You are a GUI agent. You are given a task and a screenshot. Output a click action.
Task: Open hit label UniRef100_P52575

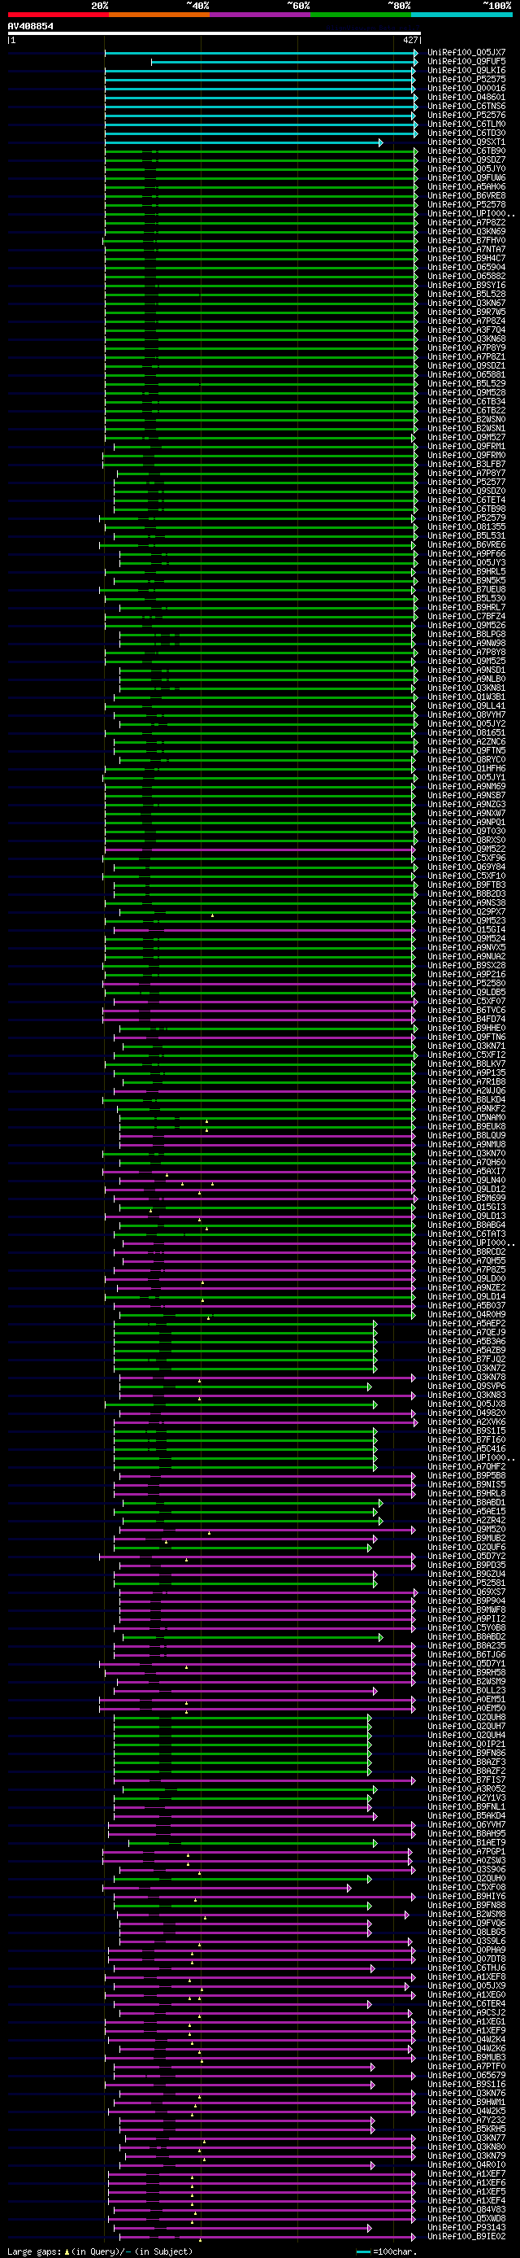(466, 80)
